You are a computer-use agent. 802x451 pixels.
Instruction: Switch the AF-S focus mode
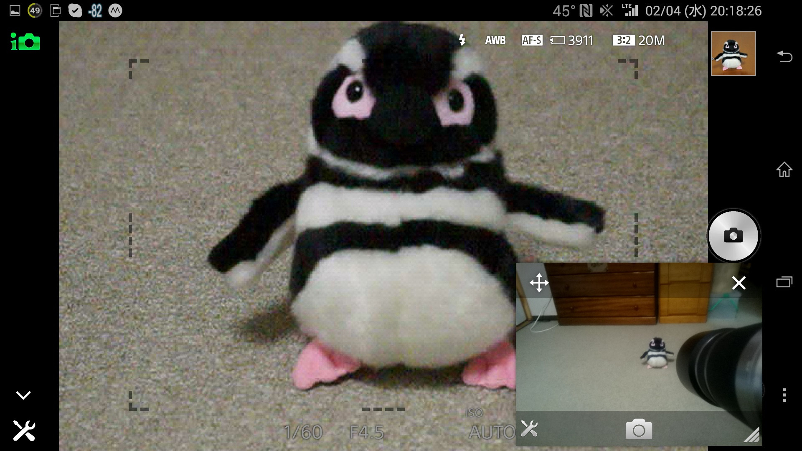tap(532, 40)
